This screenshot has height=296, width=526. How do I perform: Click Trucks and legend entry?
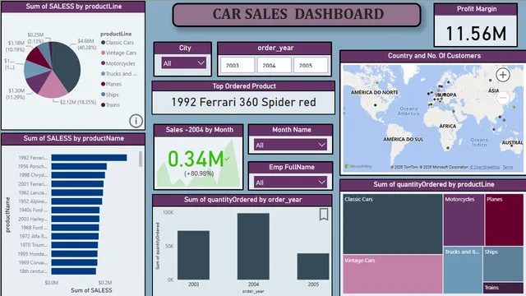pos(118,73)
